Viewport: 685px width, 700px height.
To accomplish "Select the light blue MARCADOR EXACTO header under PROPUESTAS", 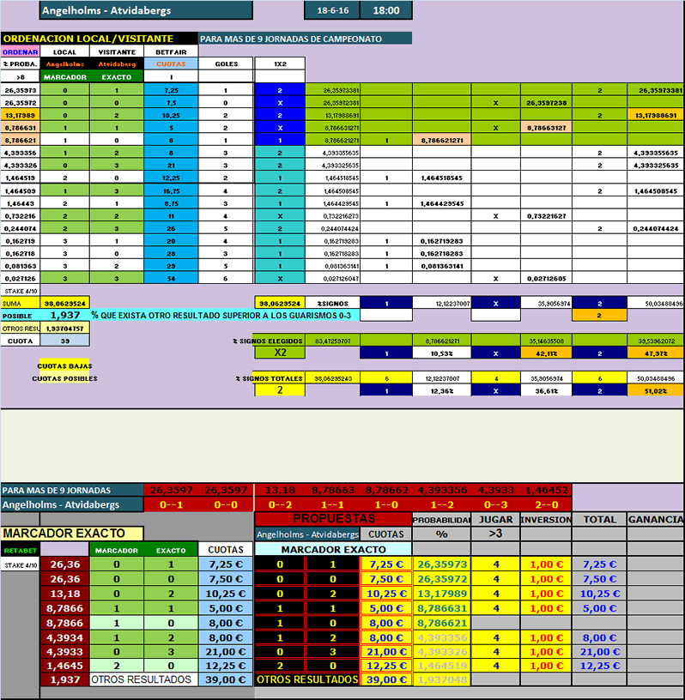I will click(333, 550).
